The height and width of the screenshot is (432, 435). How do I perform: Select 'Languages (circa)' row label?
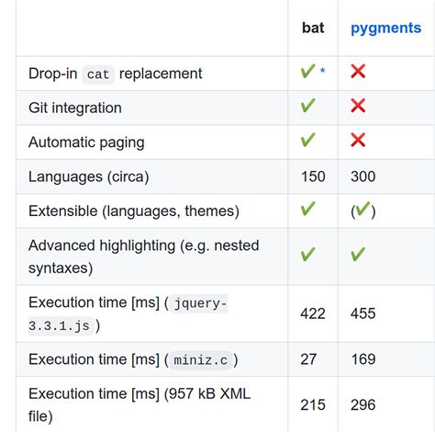point(89,176)
